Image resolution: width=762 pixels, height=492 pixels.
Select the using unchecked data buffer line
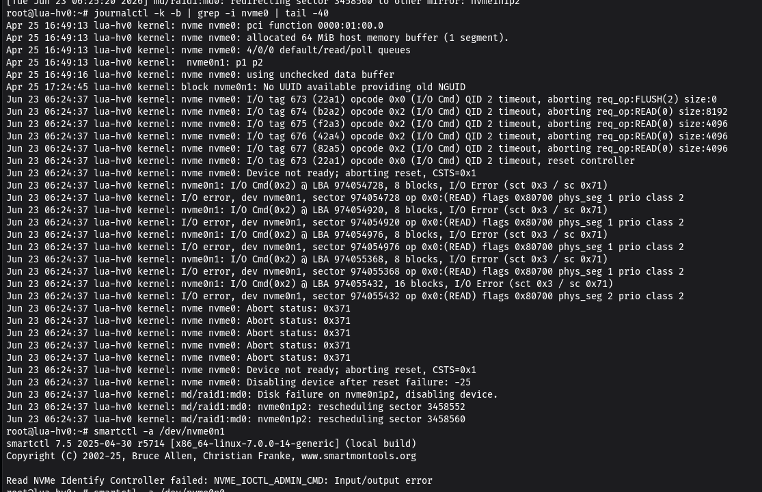click(x=200, y=74)
